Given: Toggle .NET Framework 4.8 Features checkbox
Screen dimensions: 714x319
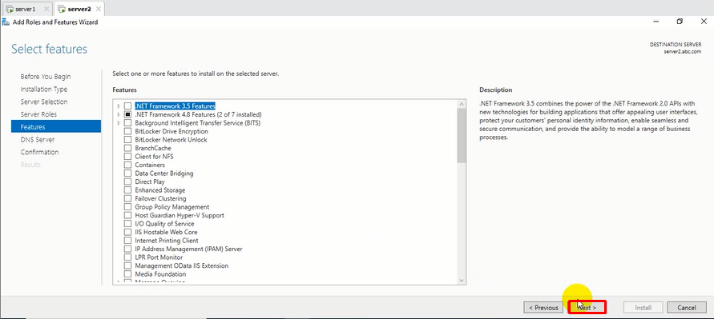Looking at the screenshot, I should point(127,114).
